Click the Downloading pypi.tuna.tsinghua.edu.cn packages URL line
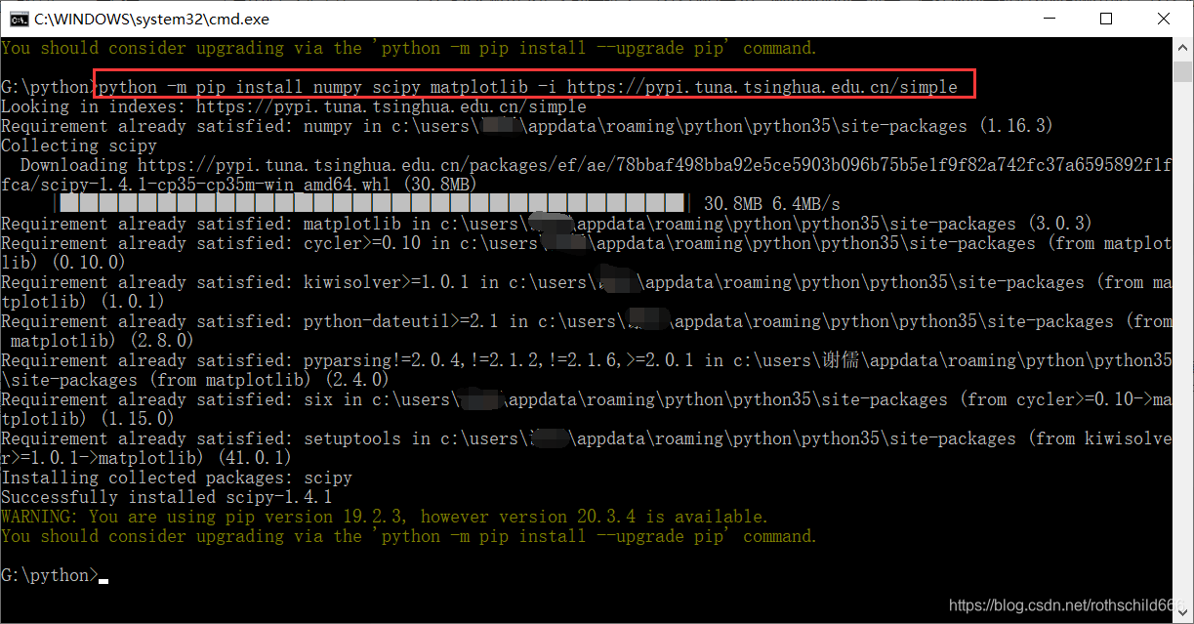Screen dimensions: 1194x624 click(x=596, y=165)
